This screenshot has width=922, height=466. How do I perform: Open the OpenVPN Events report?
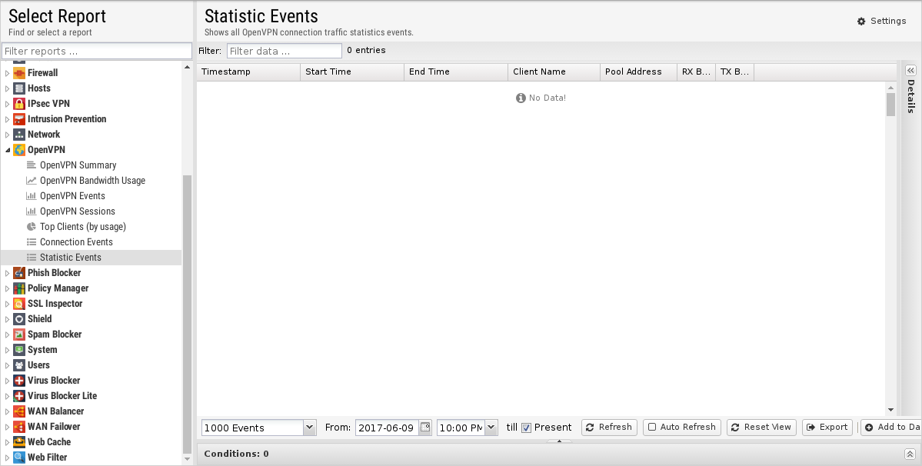72,195
